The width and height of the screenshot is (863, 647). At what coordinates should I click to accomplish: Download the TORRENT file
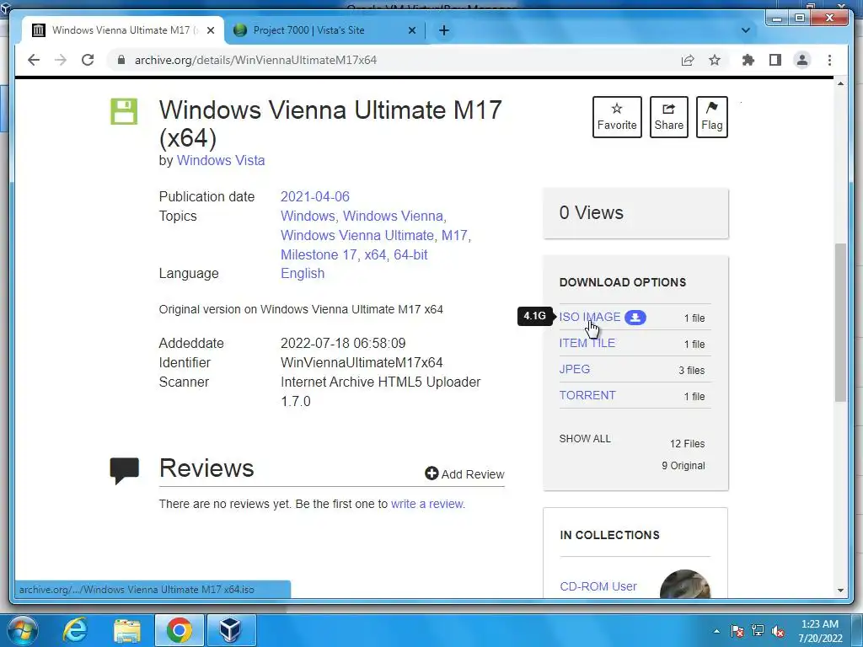pos(587,395)
